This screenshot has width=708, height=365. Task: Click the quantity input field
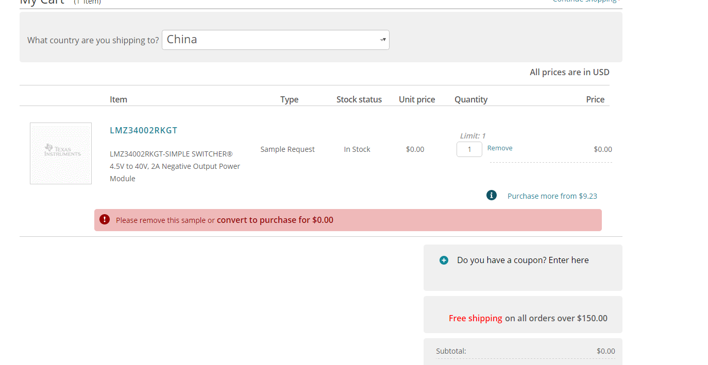tap(469, 149)
